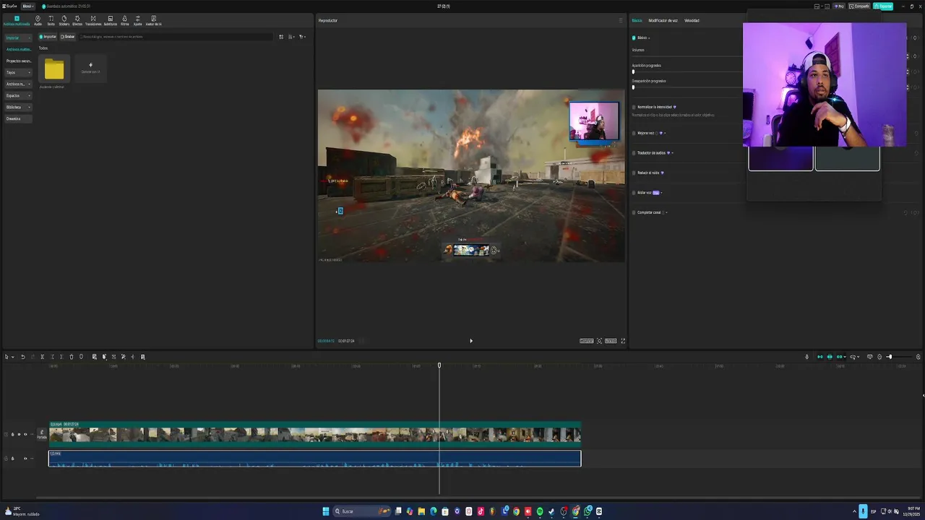Toggle the Básico audio checkbox
The width and height of the screenshot is (925, 520).
[x=634, y=38]
